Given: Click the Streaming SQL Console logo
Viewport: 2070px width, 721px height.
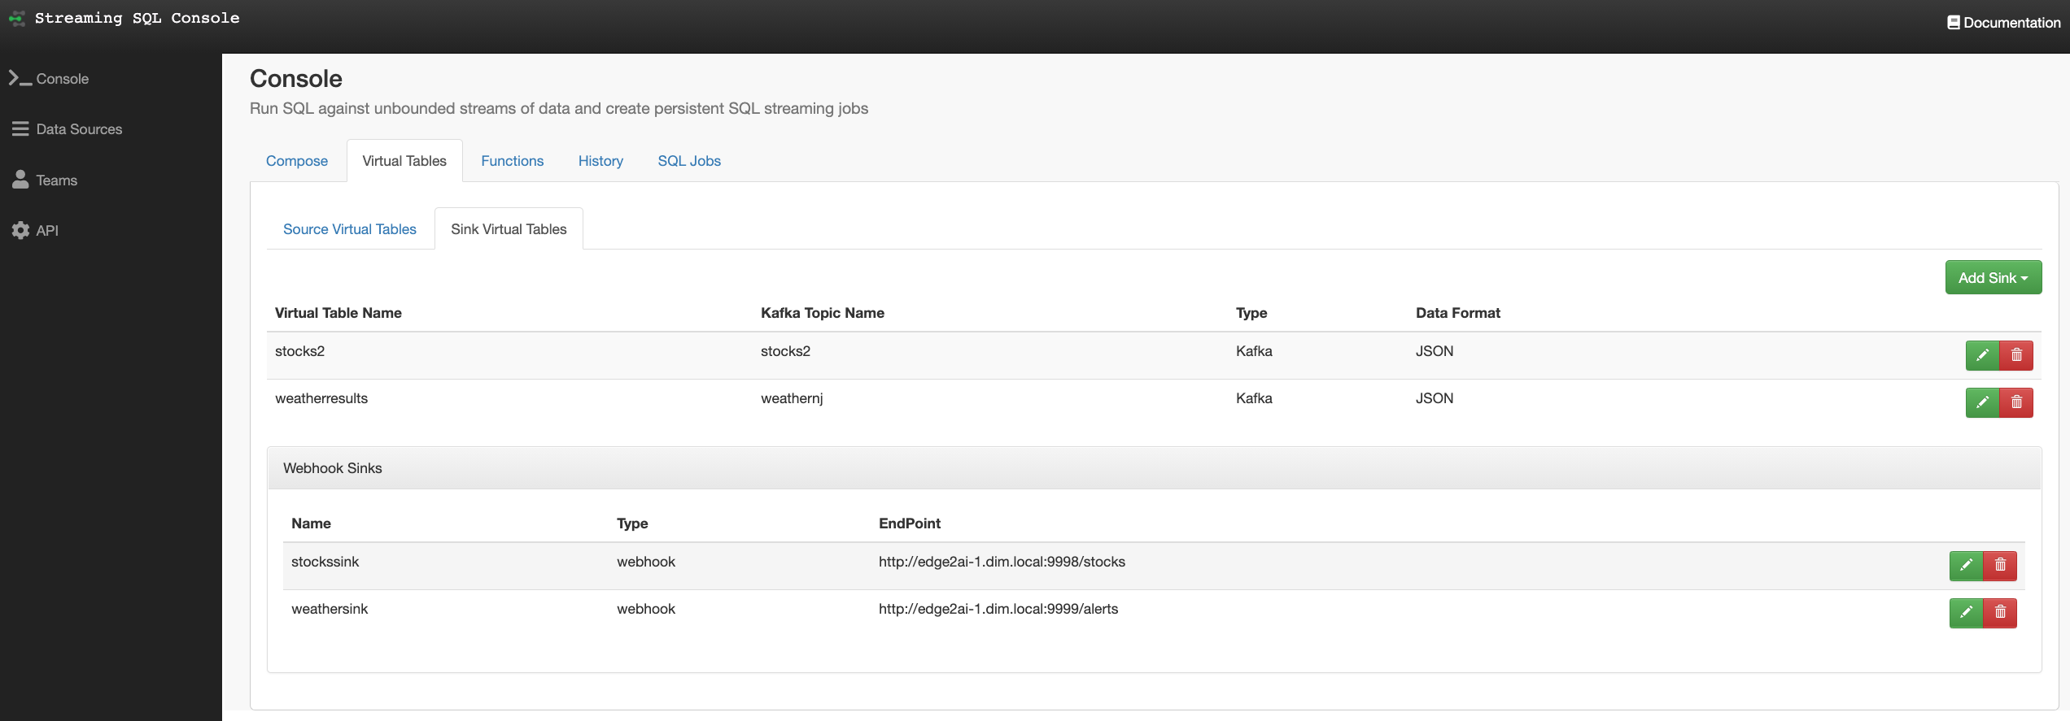Looking at the screenshot, I should [17, 18].
